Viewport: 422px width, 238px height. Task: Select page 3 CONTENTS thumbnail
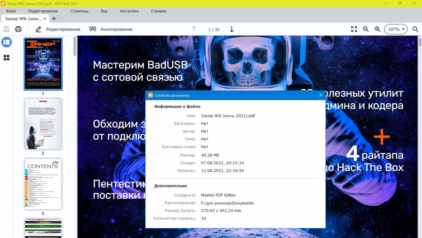(43, 184)
